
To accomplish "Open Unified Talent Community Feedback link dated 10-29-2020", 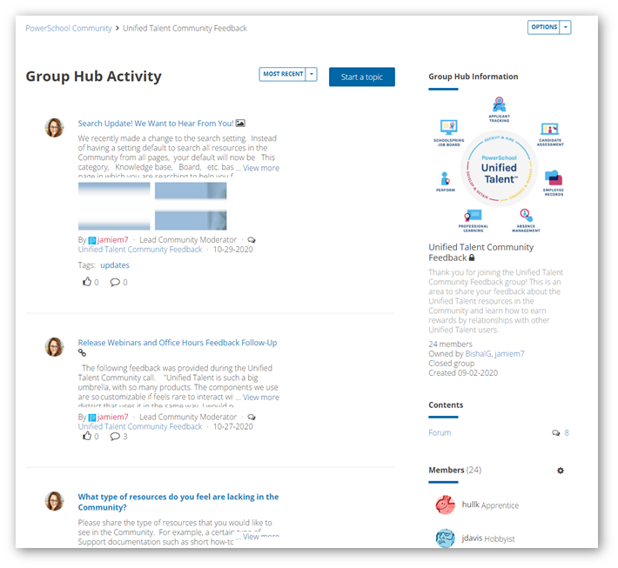I will point(140,250).
